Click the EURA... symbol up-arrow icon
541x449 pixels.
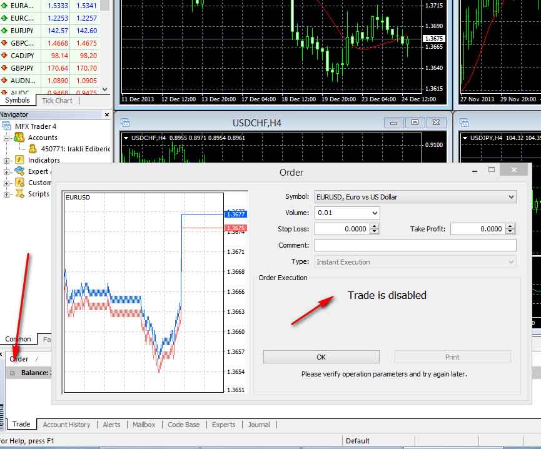click(x=4, y=6)
